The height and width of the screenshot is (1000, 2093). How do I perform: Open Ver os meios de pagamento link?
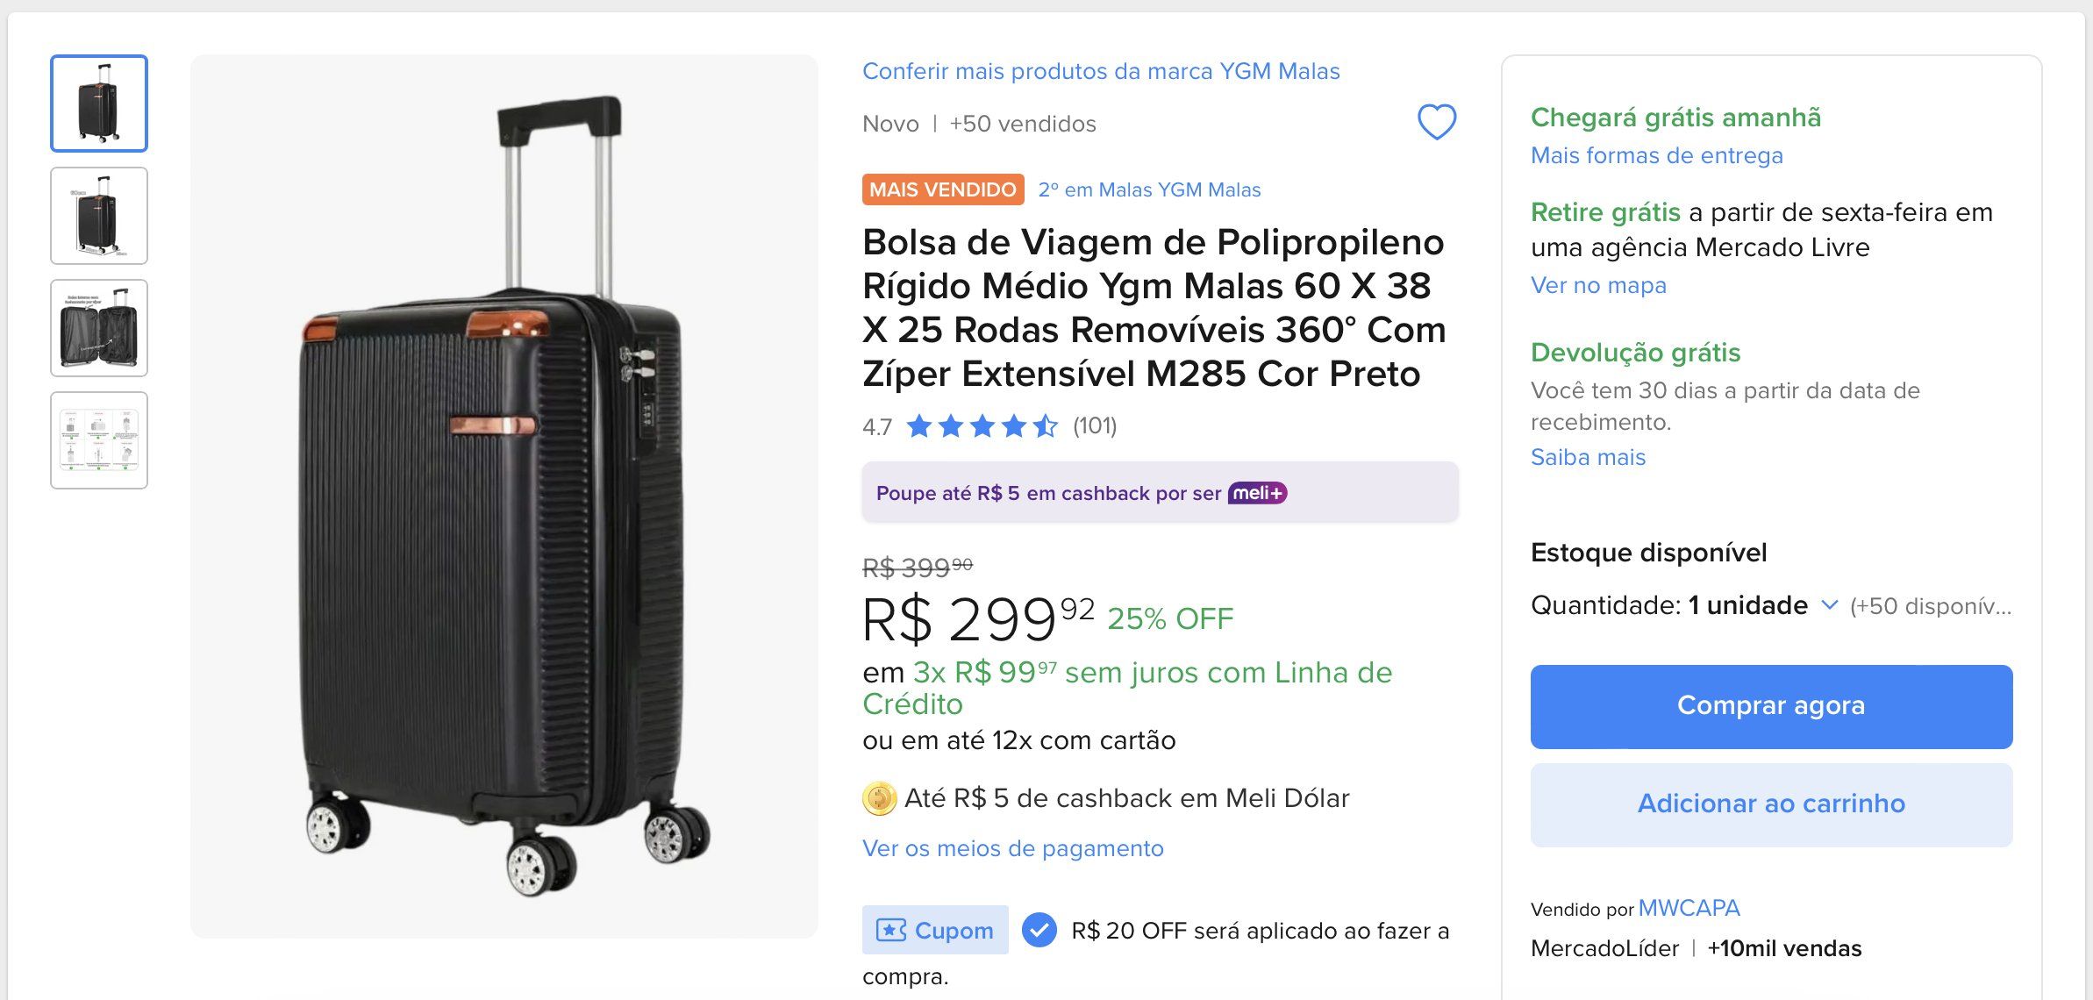1013,848
